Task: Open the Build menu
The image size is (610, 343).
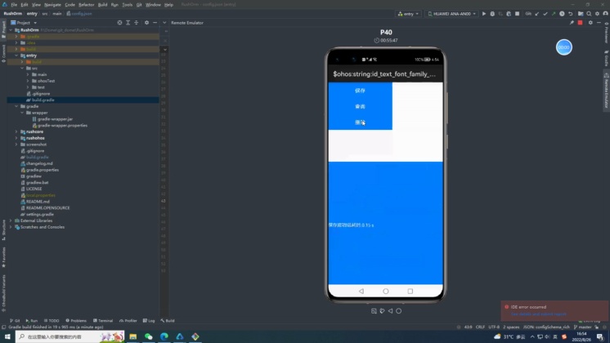Action: pos(102,4)
